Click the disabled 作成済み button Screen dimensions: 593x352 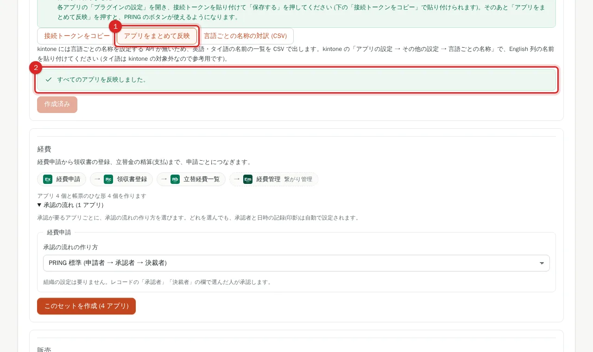57,105
